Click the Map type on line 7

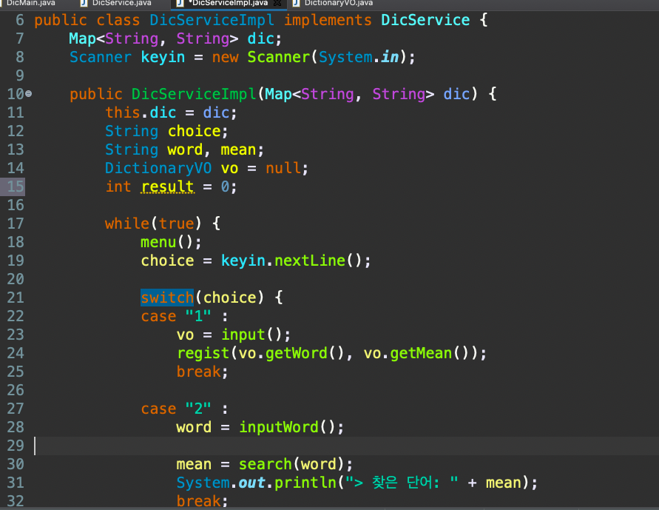click(x=82, y=38)
